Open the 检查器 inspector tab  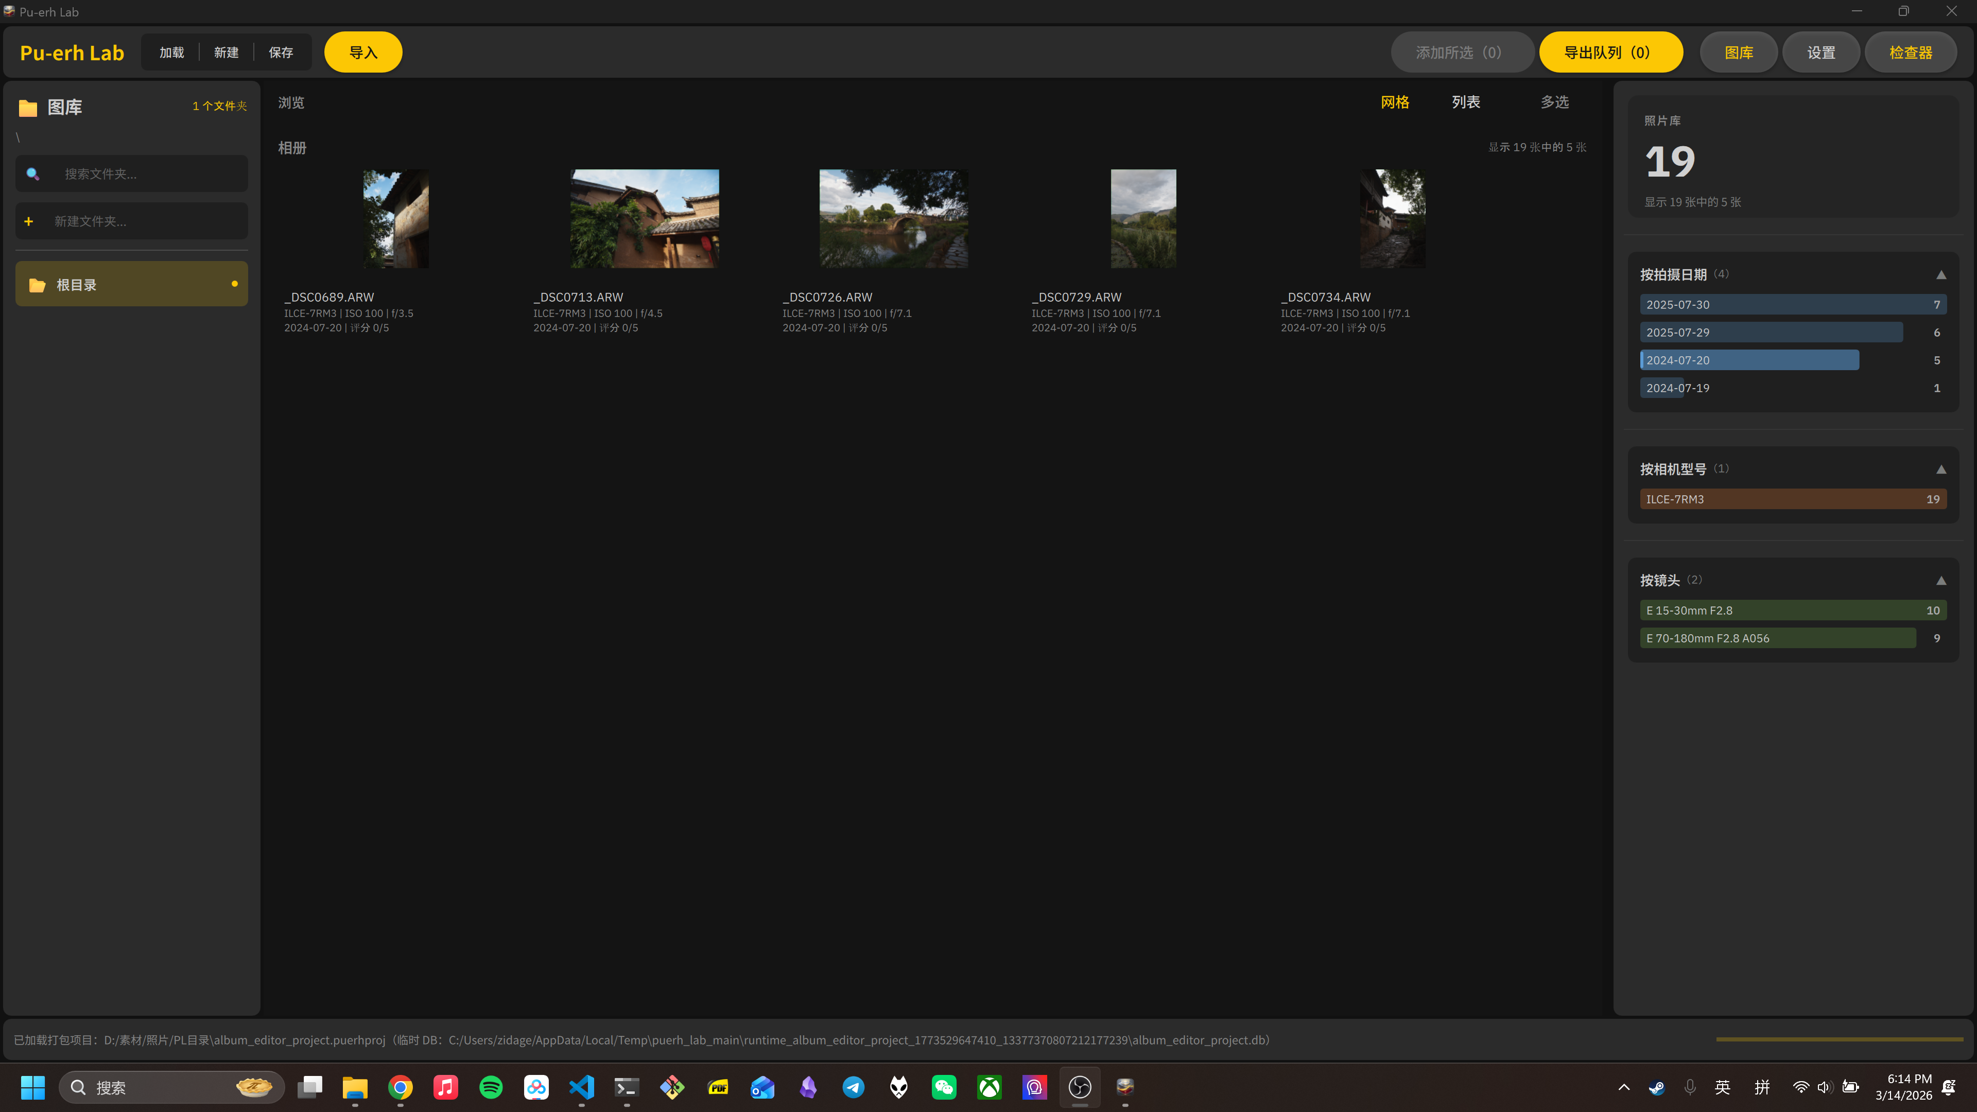tap(1910, 52)
